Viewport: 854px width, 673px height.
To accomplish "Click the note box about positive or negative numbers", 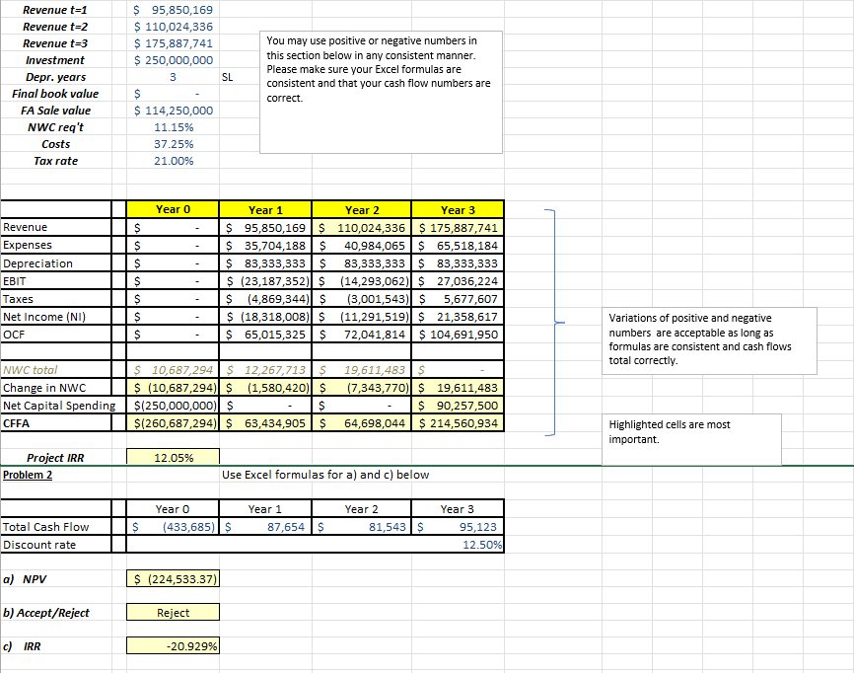I will (380, 92).
